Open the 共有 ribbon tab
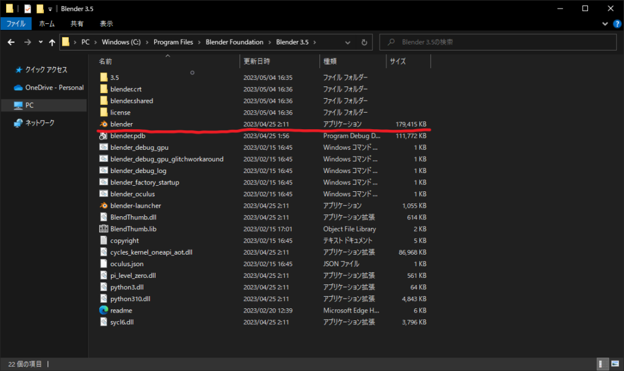The image size is (624, 371). tap(77, 24)
